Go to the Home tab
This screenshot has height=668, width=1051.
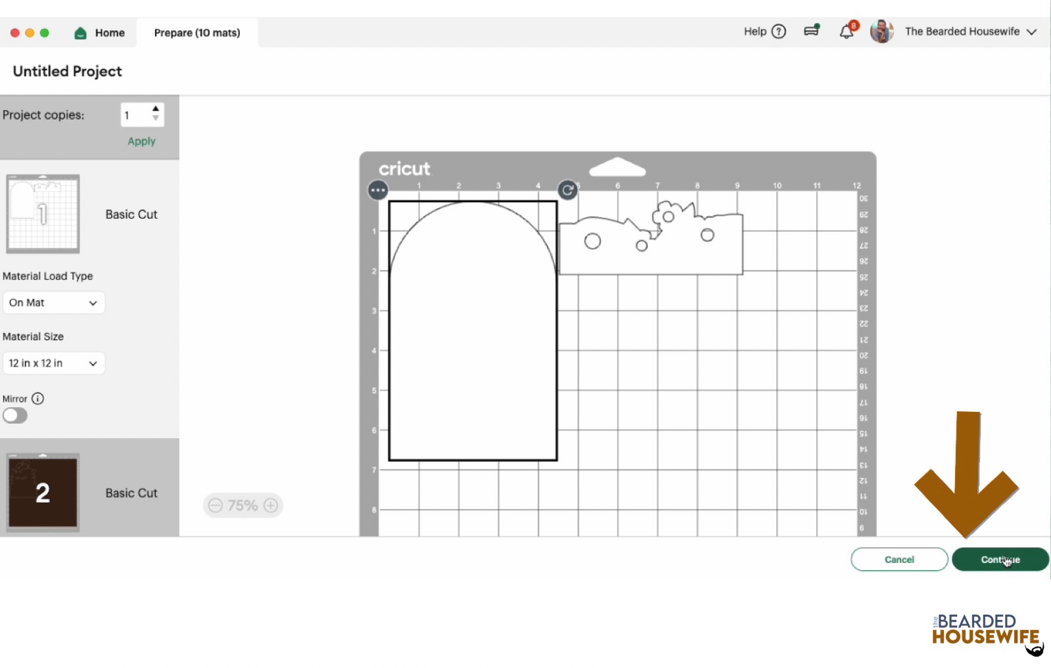100,33
